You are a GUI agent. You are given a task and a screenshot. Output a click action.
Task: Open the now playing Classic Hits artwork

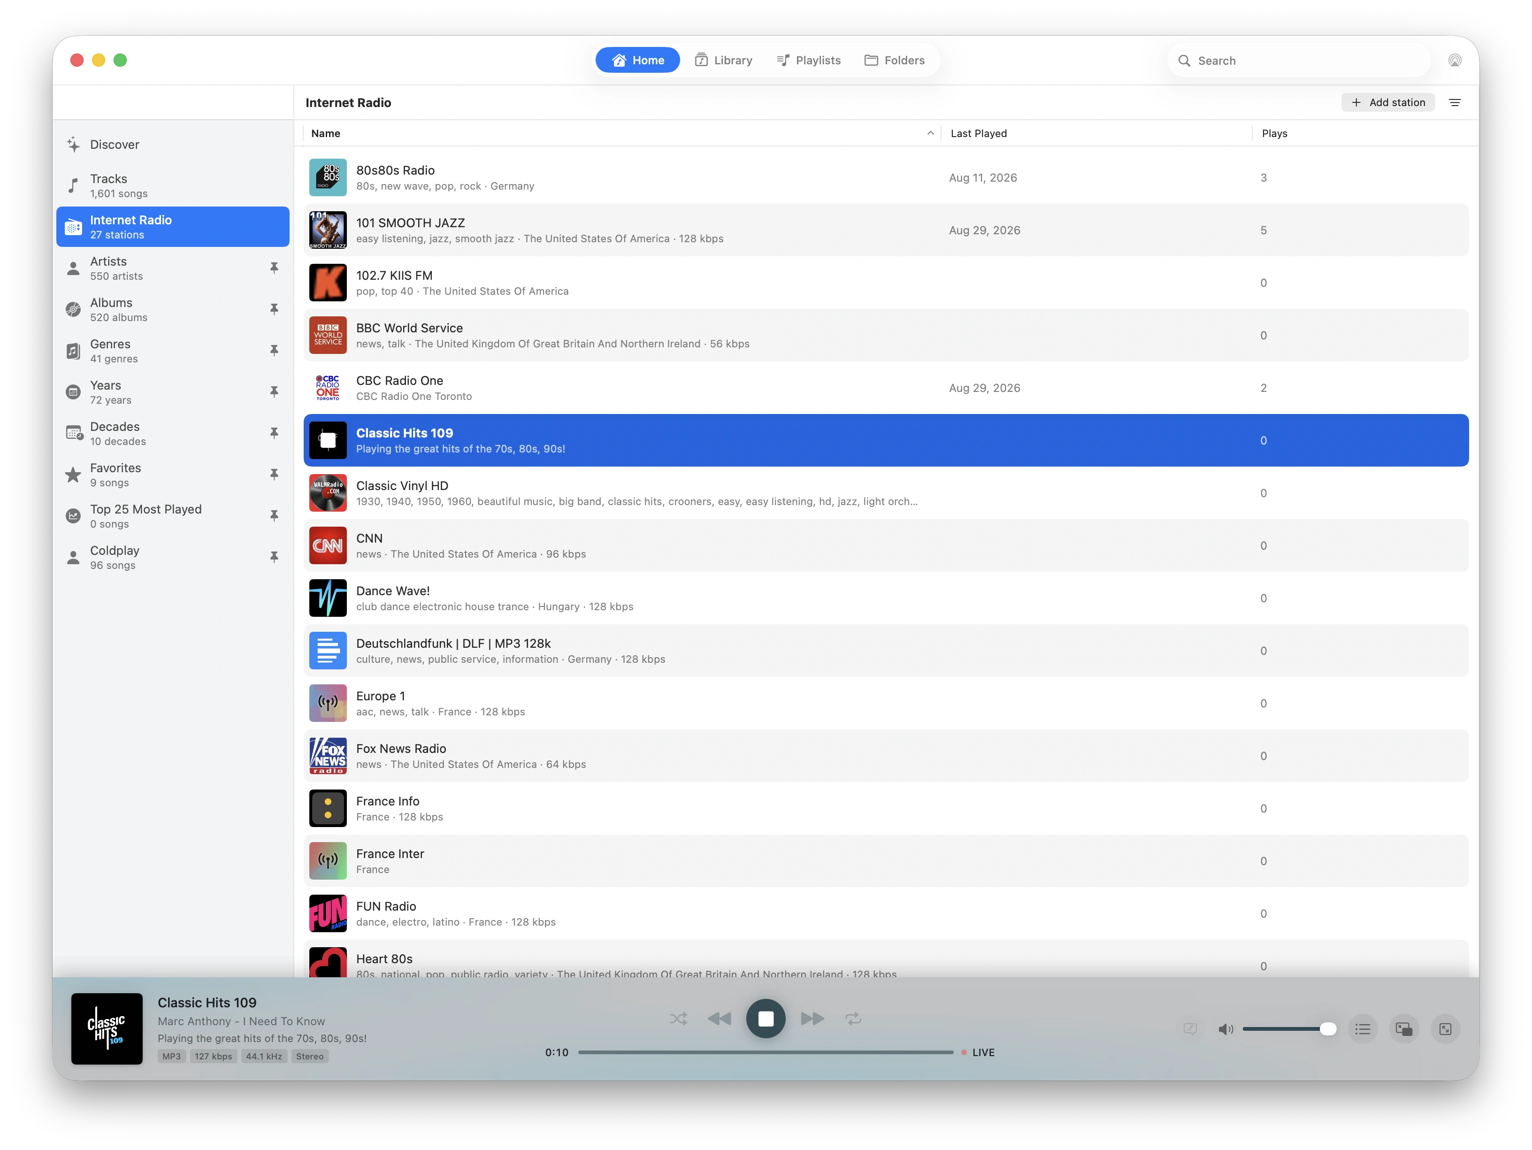click(107, 1029)
